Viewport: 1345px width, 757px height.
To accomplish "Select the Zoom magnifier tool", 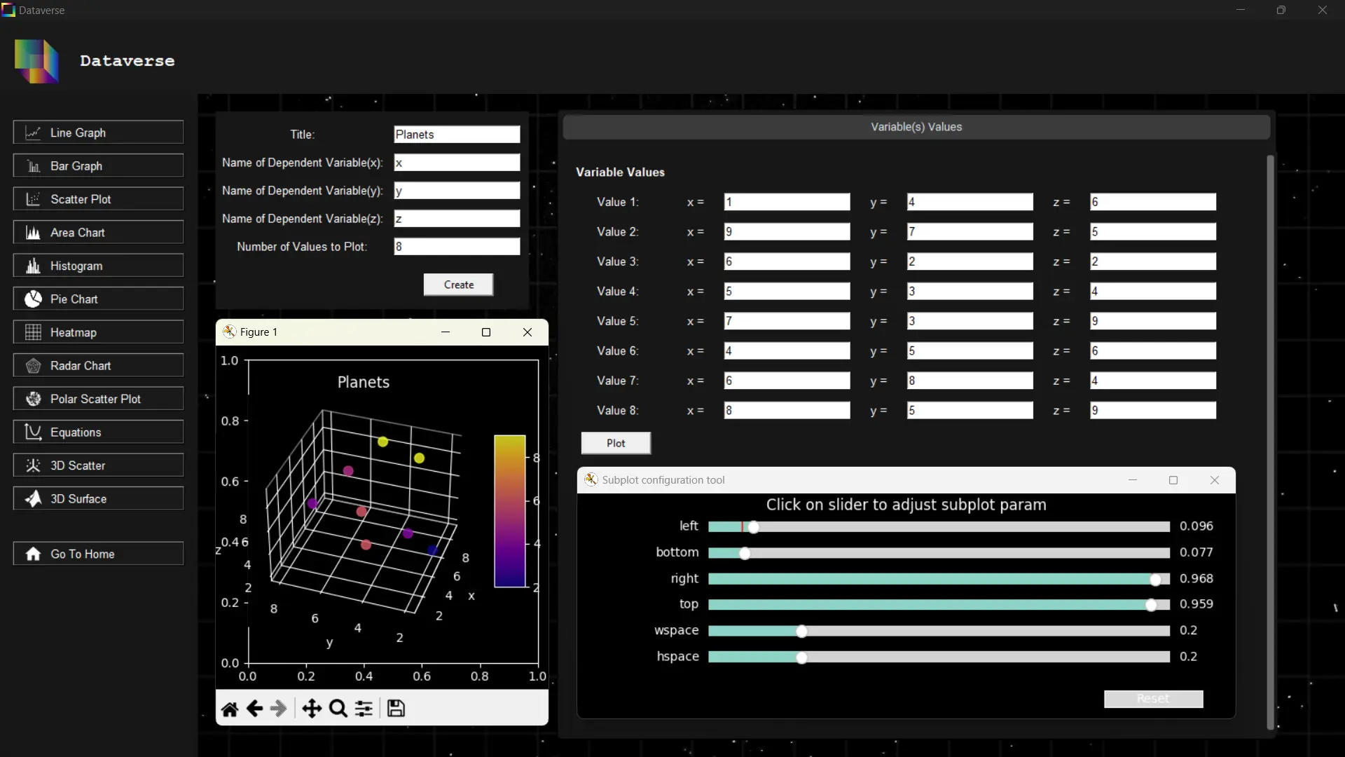I will point(338,709).
